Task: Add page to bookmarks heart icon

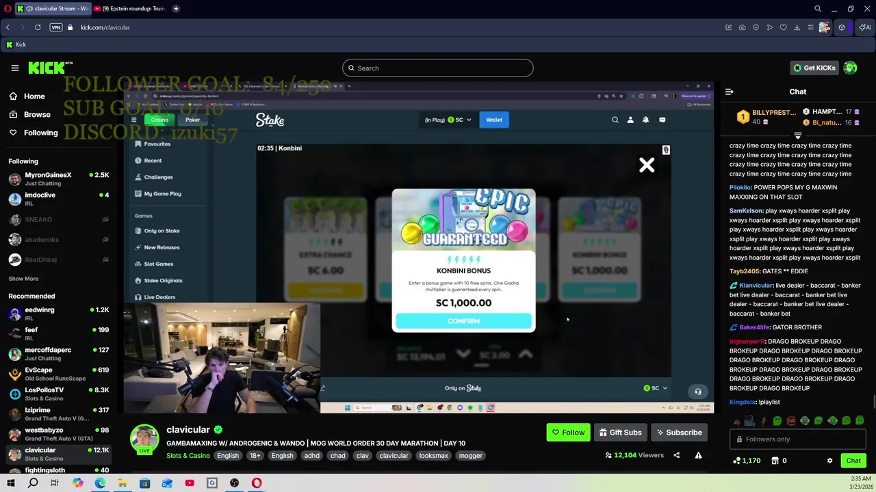Action: [x=783, y=27]
